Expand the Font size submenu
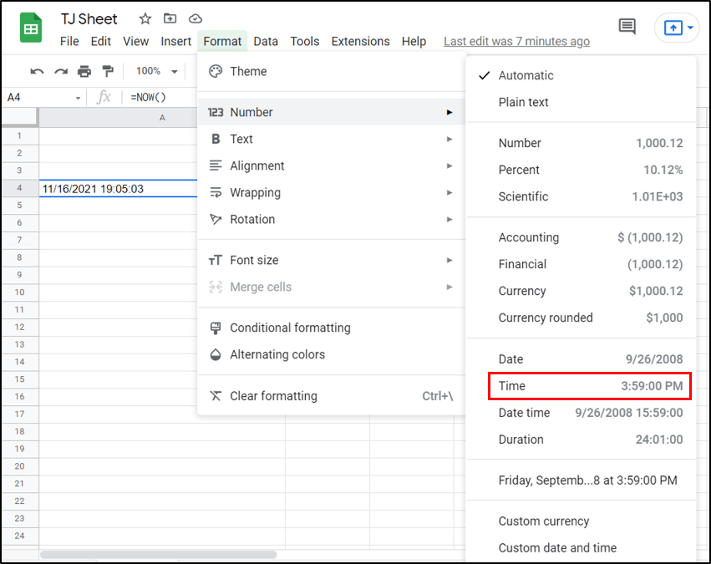This screenshot has height=564, width=711. [332, 260]
